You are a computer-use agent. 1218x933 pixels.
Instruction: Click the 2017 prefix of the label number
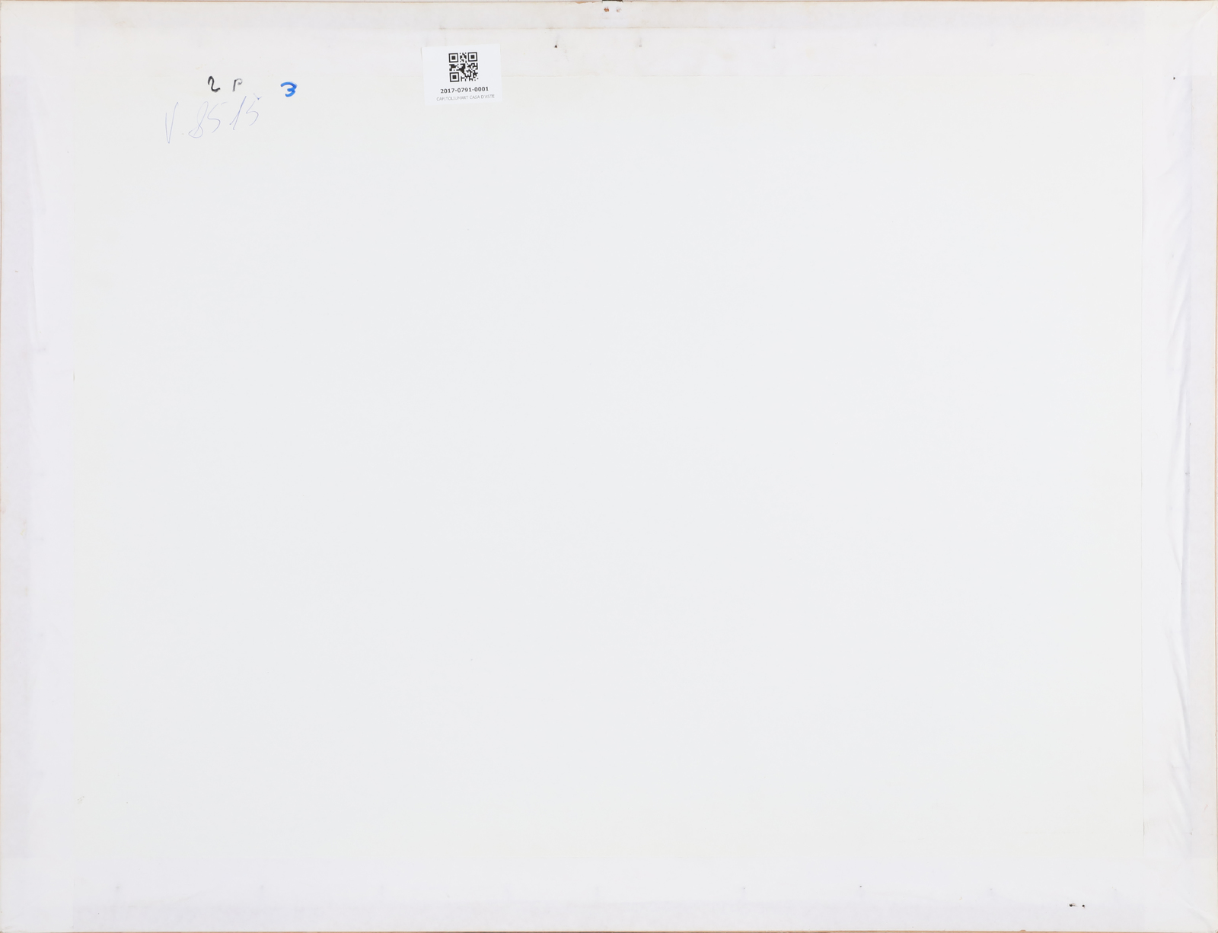pos(446,89)
